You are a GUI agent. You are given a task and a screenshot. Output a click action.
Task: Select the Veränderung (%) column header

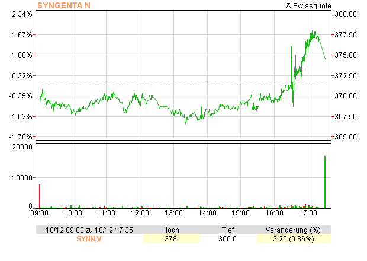pos(293,230)
